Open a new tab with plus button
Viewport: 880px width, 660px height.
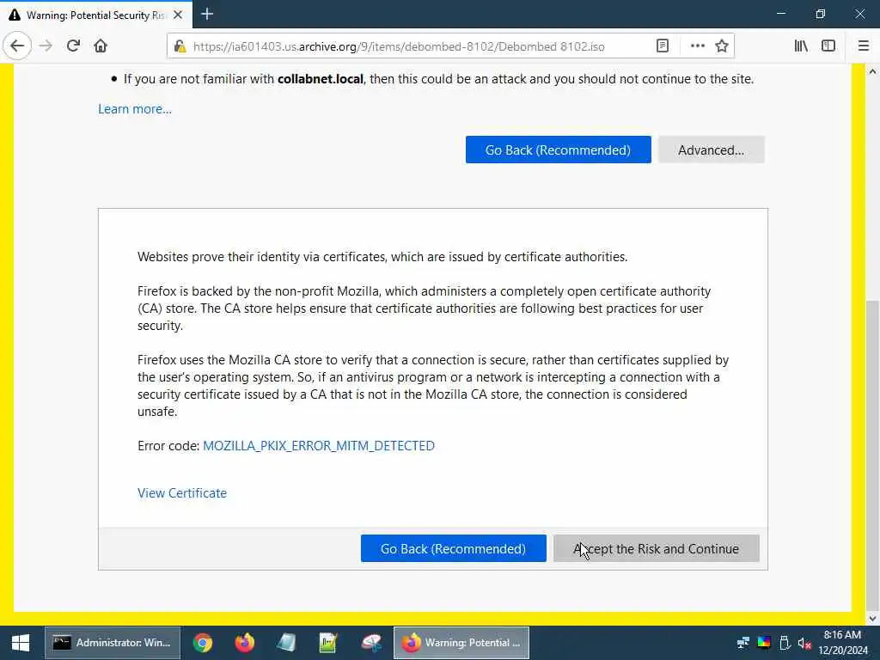207,14
